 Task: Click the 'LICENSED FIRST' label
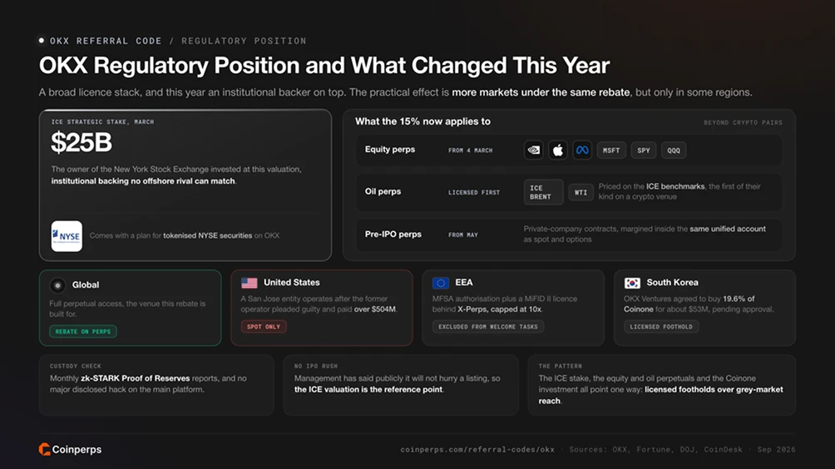[x=474, y=193]
